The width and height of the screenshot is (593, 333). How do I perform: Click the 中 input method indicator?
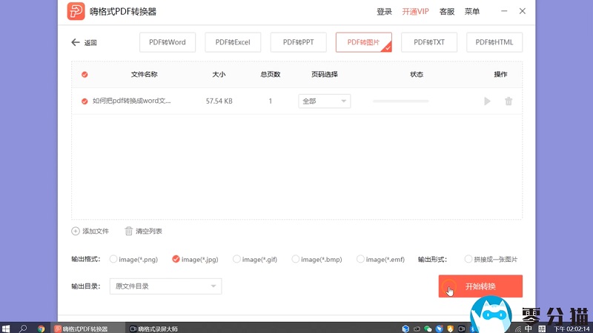[529, 329]
